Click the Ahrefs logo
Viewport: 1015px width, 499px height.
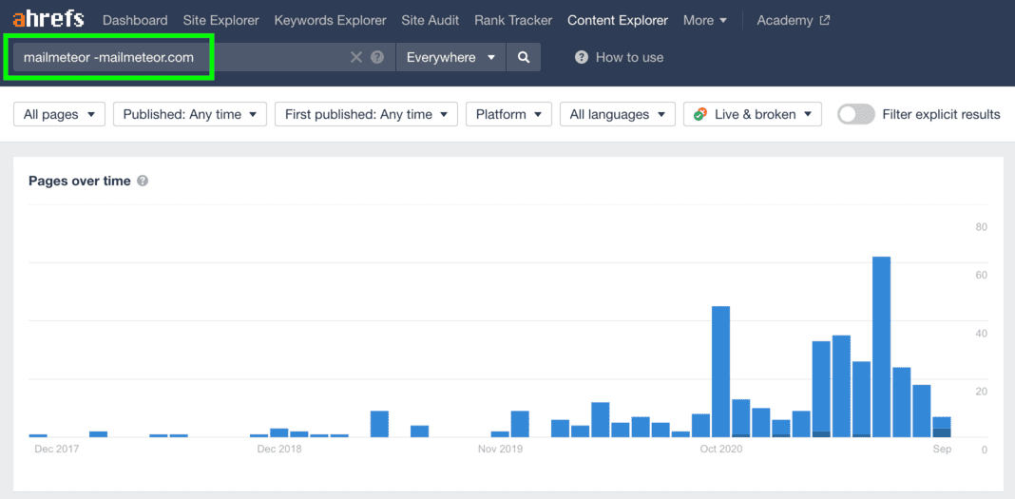[x=48, y=19]
